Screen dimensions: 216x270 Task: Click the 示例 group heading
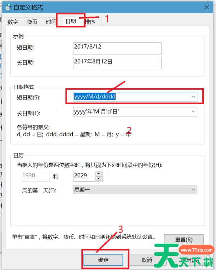point(18,36)
